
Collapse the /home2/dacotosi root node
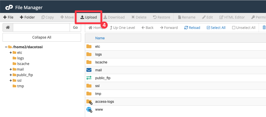coord(6,47)
